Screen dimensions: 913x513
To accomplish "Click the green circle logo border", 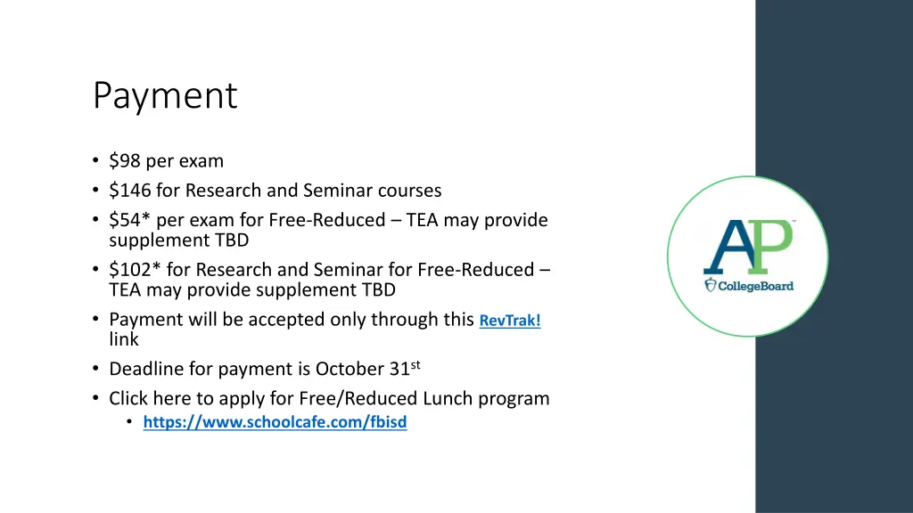I will coord(748,177).
